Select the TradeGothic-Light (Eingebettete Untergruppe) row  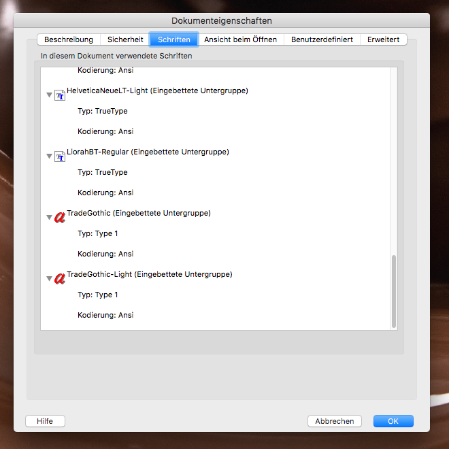tap(150, 275)
